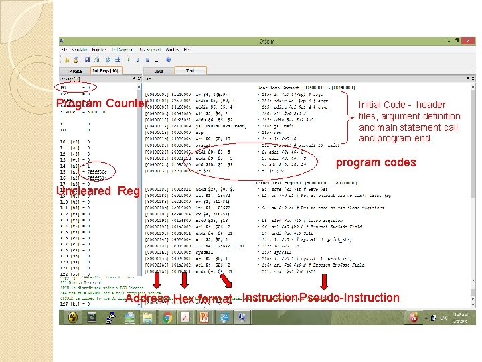
Task: Click text segment scrollbar up arrow
Action: [x=473, y=87]
